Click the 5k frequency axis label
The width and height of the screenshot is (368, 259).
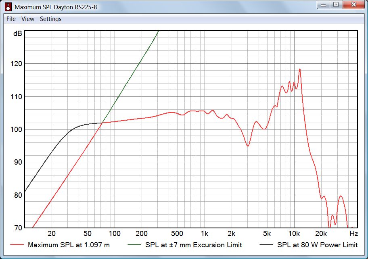267,234
